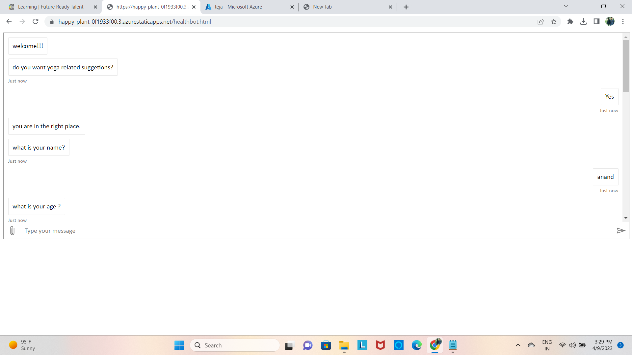Viewport: 632px width, 355px height.
Task: Bookmark page with the star icon
Action: pos(554,22)
